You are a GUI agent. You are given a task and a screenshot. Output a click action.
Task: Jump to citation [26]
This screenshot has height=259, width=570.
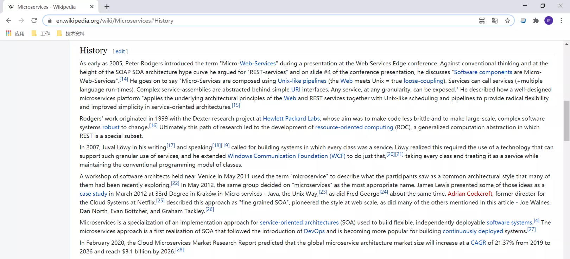click(x=210, y=209)
